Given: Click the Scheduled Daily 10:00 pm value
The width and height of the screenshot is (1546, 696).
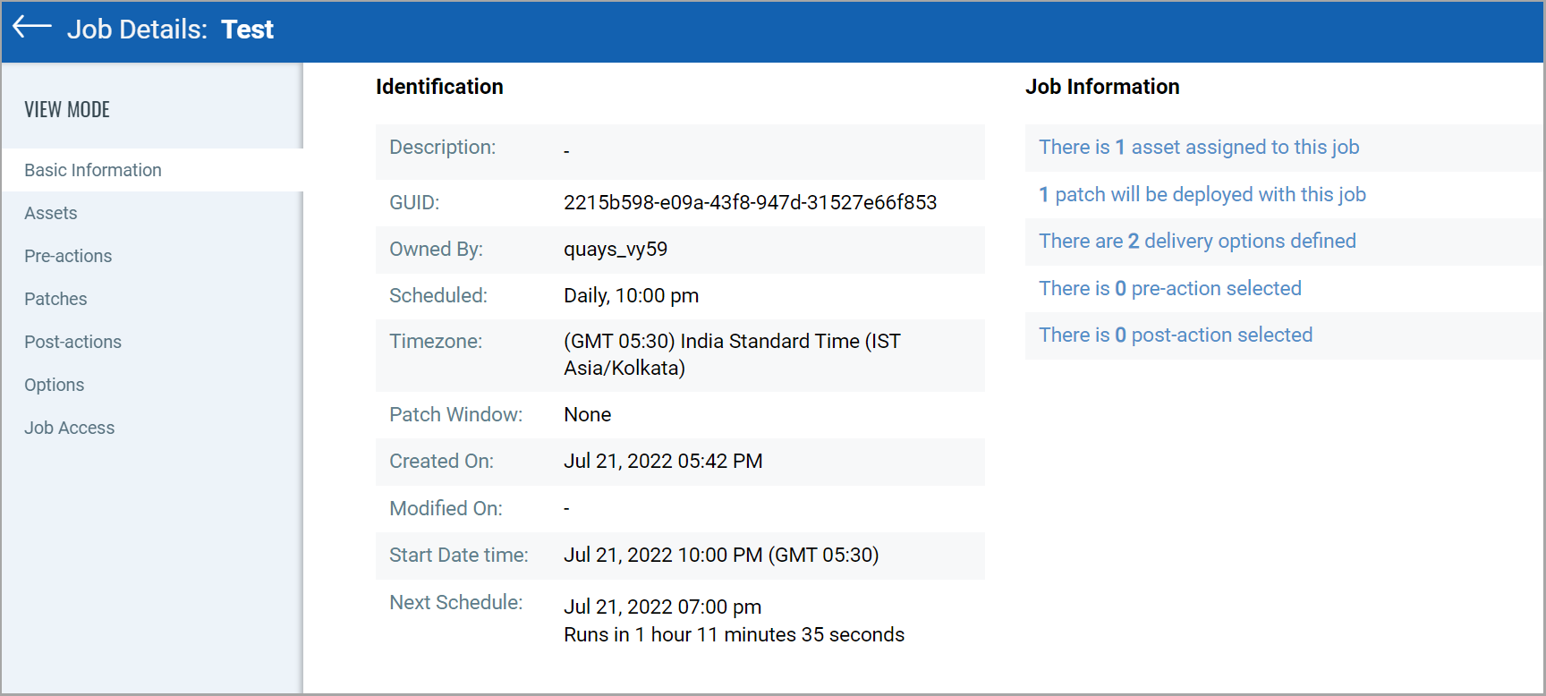Looking at the screenshot, I should [x=631, y=296].
